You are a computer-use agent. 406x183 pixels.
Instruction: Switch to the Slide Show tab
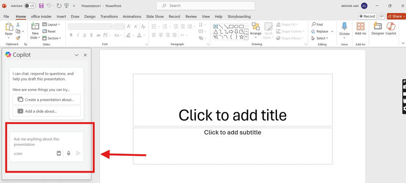click(155, 16)
